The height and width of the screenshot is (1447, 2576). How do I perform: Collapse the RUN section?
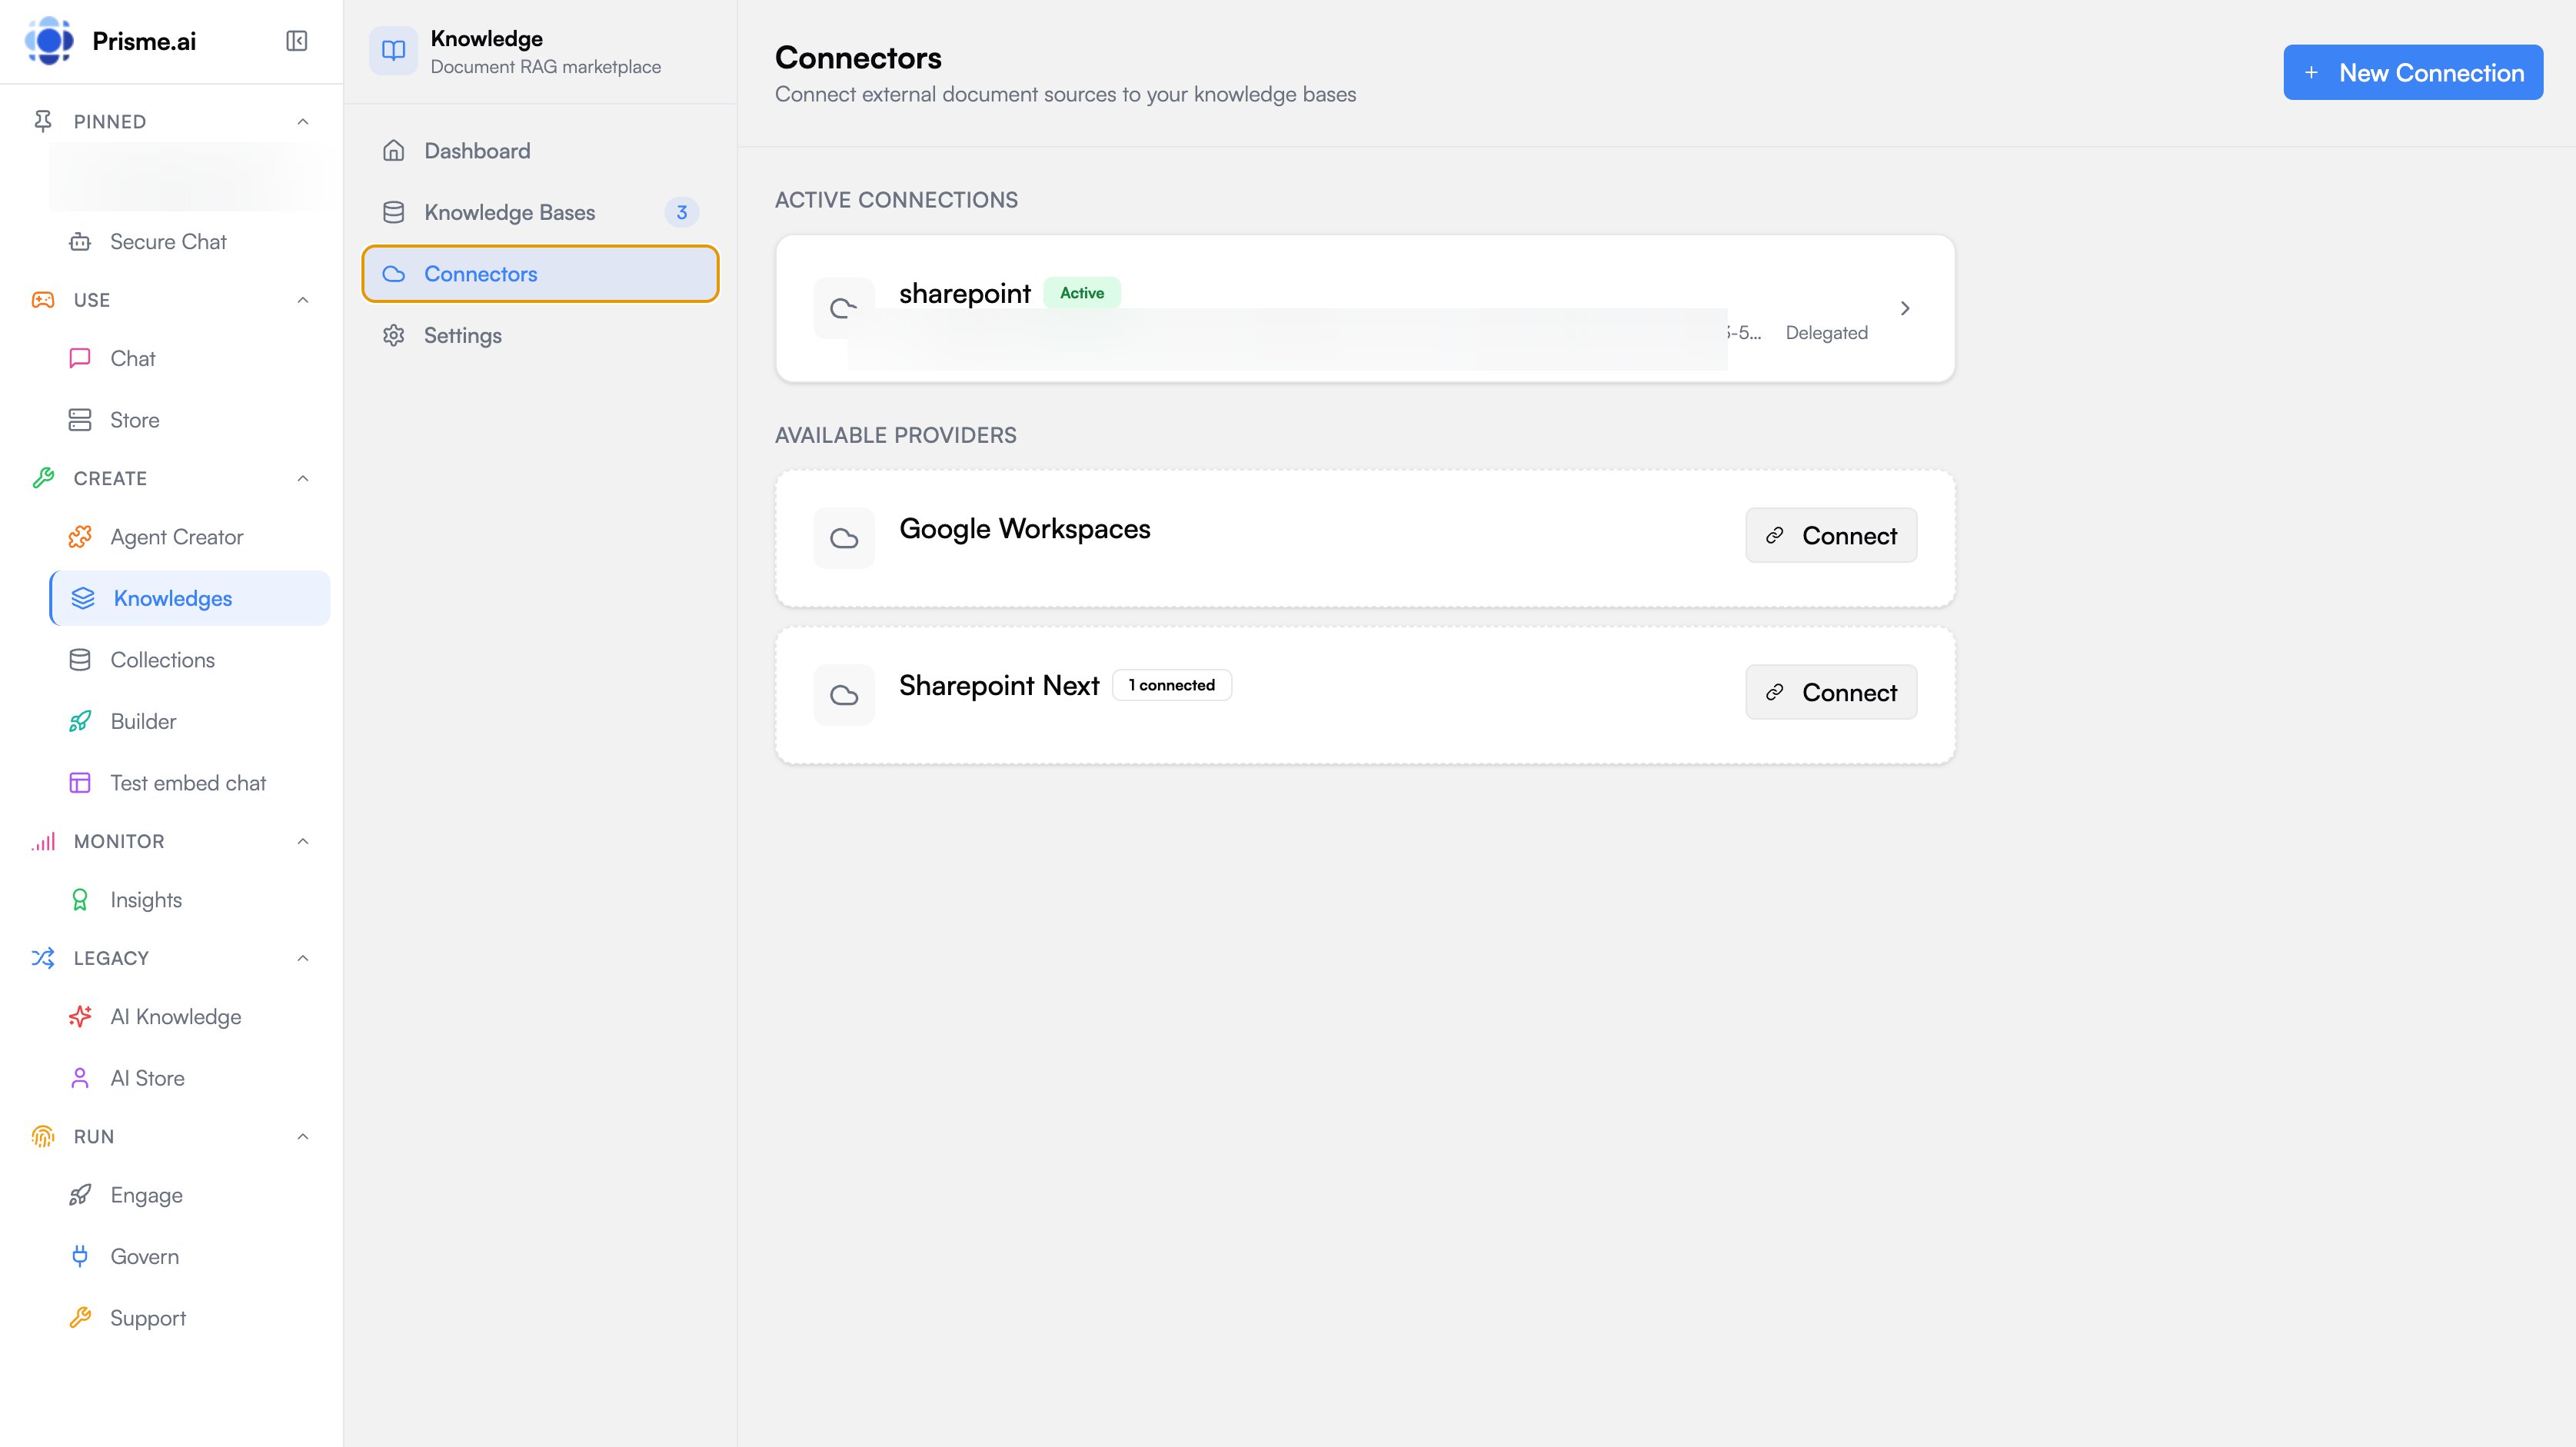(303, 1136)
